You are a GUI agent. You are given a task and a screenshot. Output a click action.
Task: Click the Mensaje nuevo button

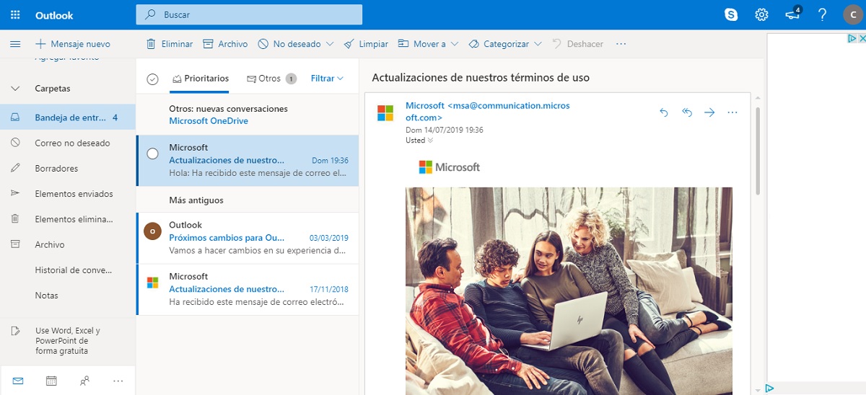72,44
